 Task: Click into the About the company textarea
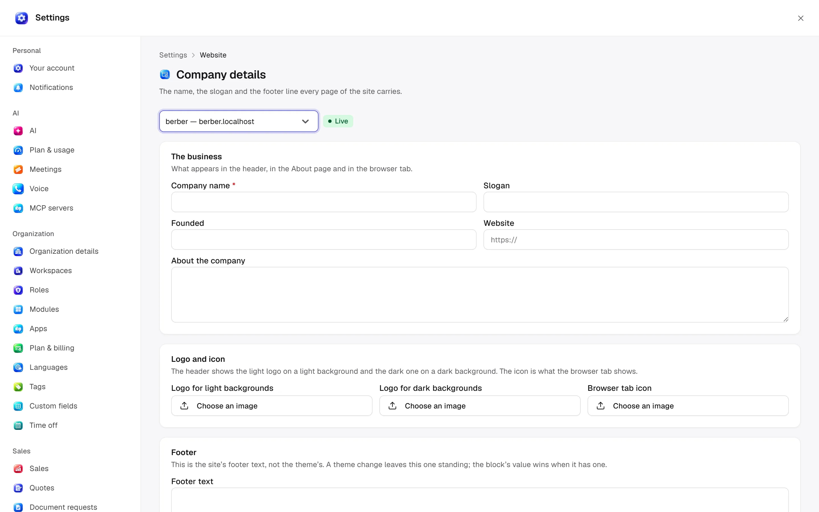tap(480, 295)
